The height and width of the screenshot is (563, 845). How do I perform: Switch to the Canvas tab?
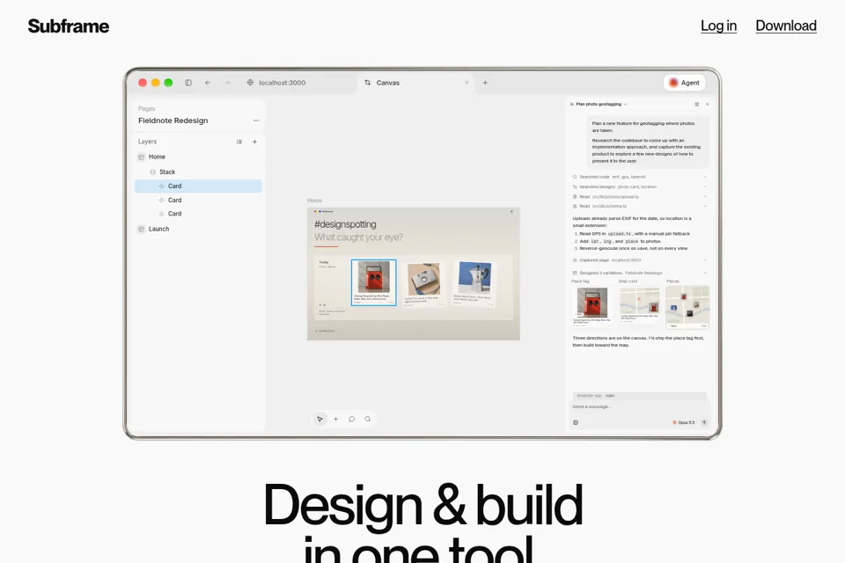pyautogui.click(x=415, y=83)
